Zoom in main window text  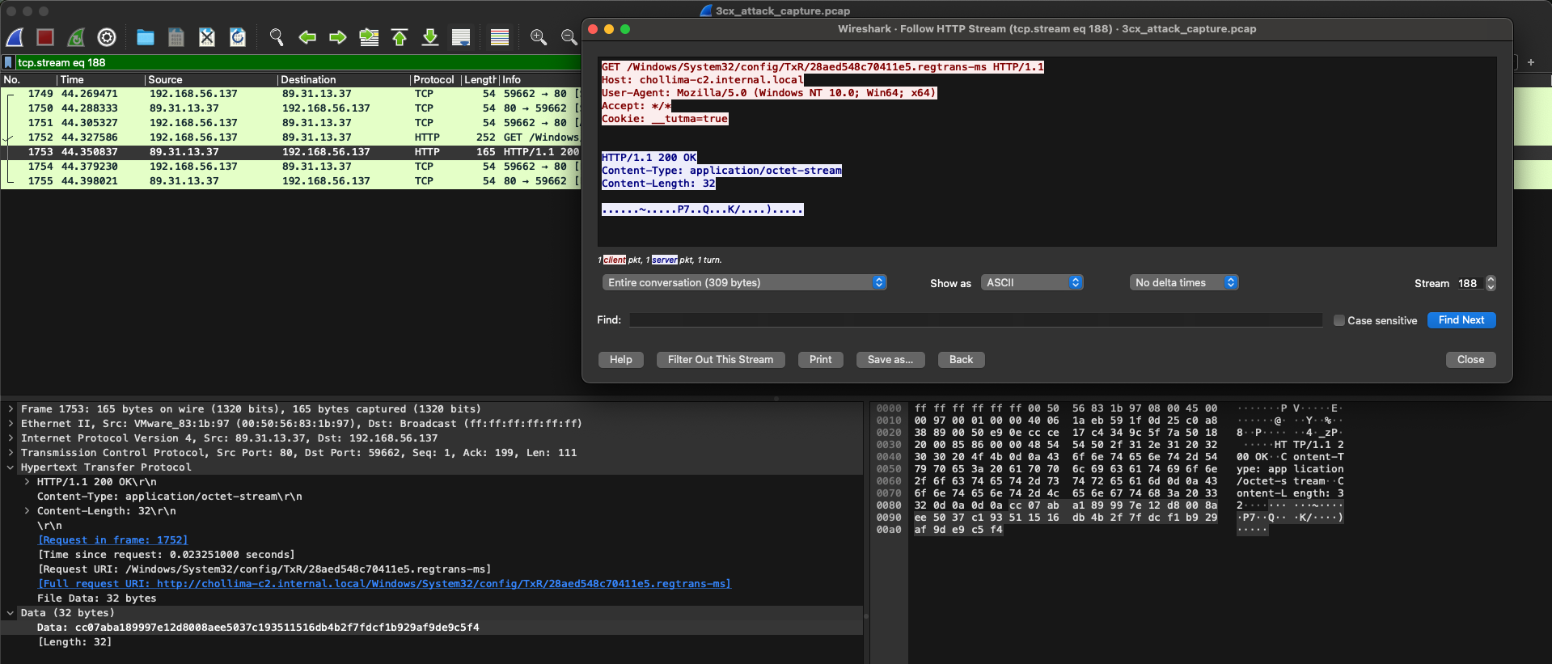[539, 37]
